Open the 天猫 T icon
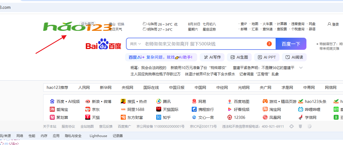Screen dimensions: 343x145 88,117
